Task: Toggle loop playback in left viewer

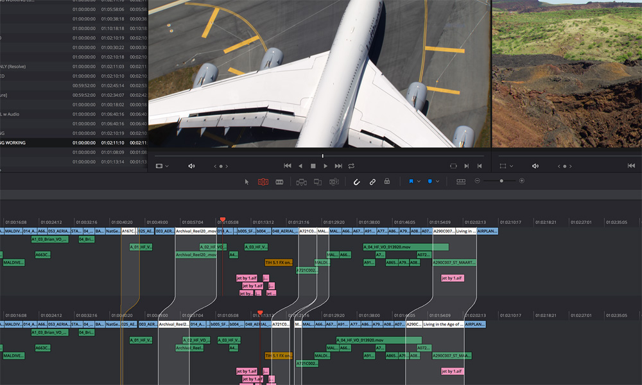Action: (351, 166)
